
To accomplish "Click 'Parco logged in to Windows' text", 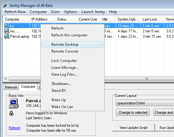I will tap(46, 113).
